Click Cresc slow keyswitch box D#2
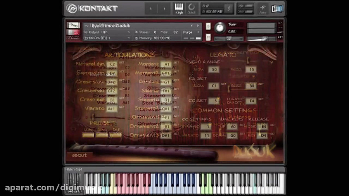 [112, 82]
